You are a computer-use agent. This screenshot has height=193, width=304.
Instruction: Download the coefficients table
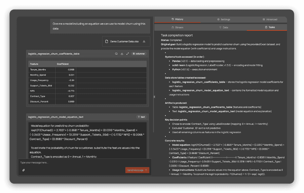(122, 54)
